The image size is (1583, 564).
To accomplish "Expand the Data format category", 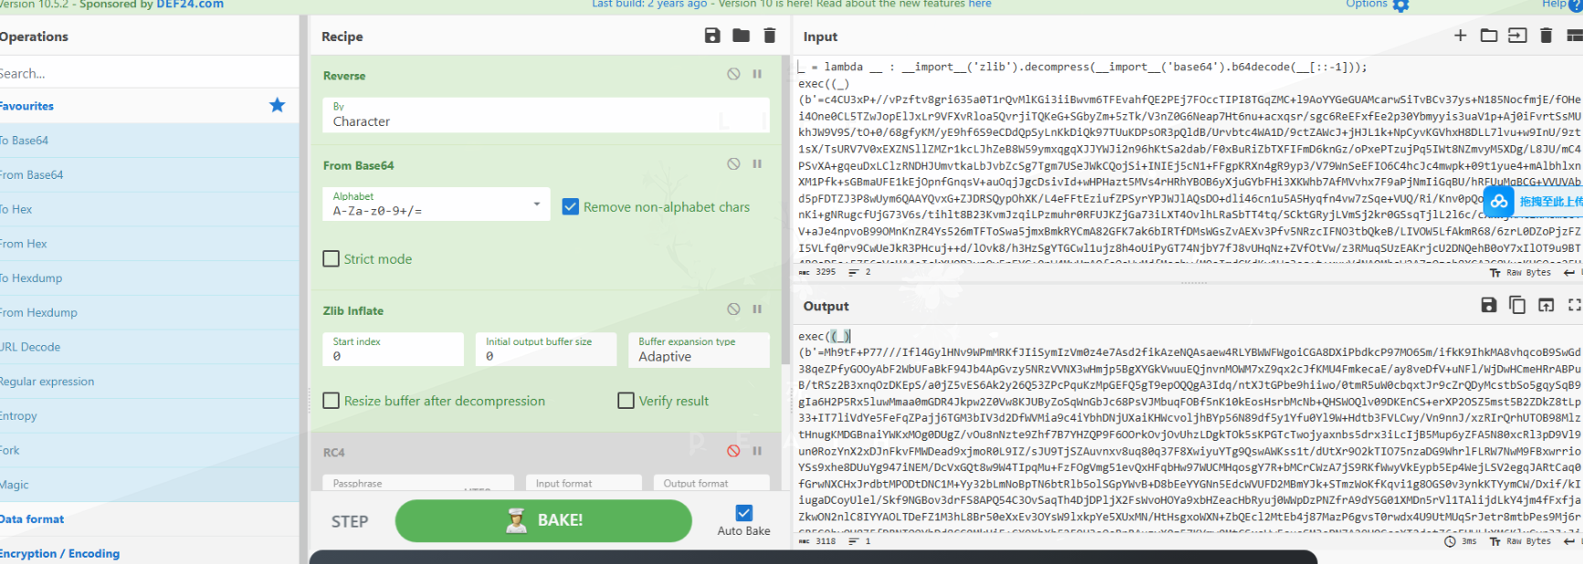I will pyautogui.click(x=33, y=519).
